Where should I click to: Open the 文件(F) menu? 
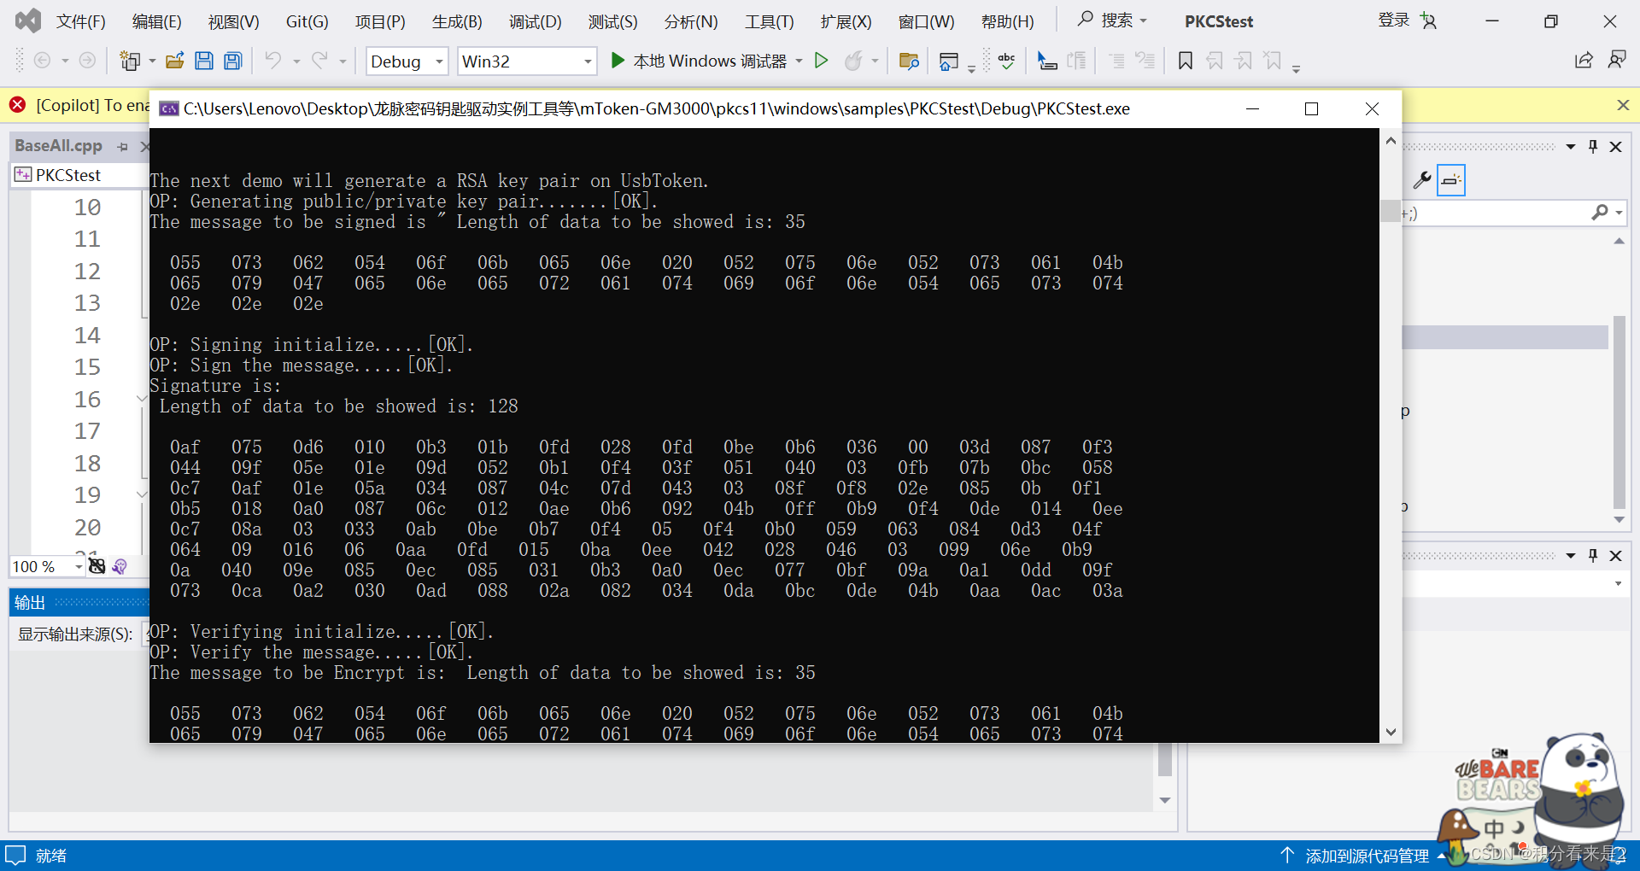click(81, 21)
